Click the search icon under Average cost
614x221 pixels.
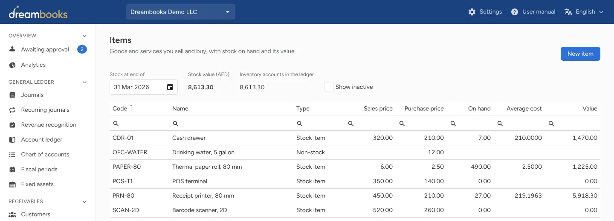(500, 123)
